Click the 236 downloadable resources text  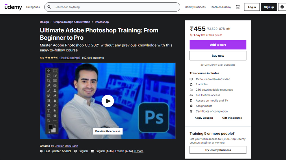(x=214, y=90)
